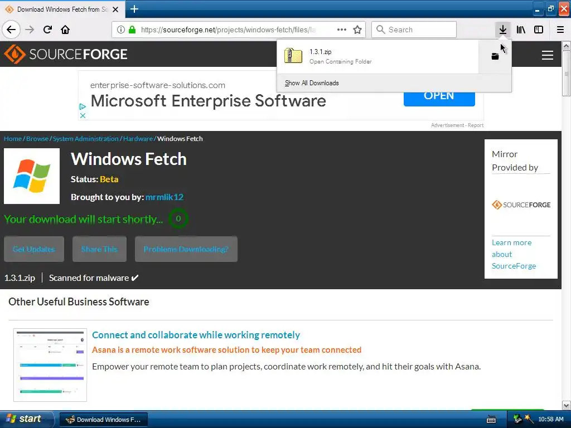Open System Administration breadcrumb link

(85, 139)
